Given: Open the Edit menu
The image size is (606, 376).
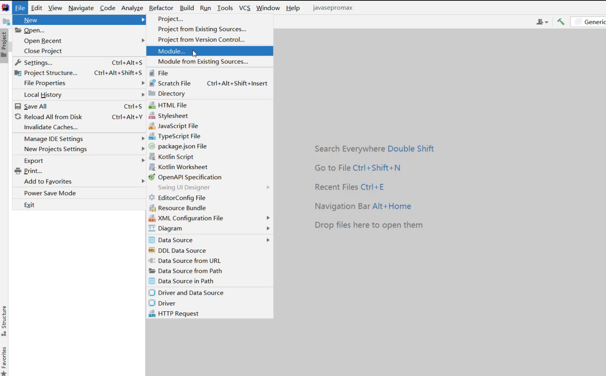Looking at the screenshot, I should (x=36, y=8).
